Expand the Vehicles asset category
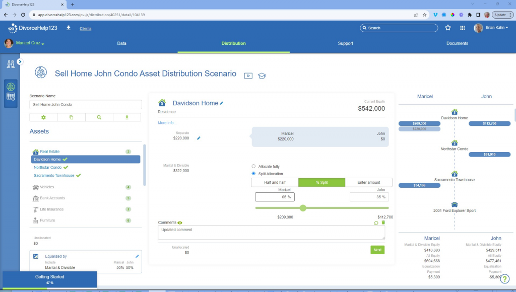 click(47, 187)
